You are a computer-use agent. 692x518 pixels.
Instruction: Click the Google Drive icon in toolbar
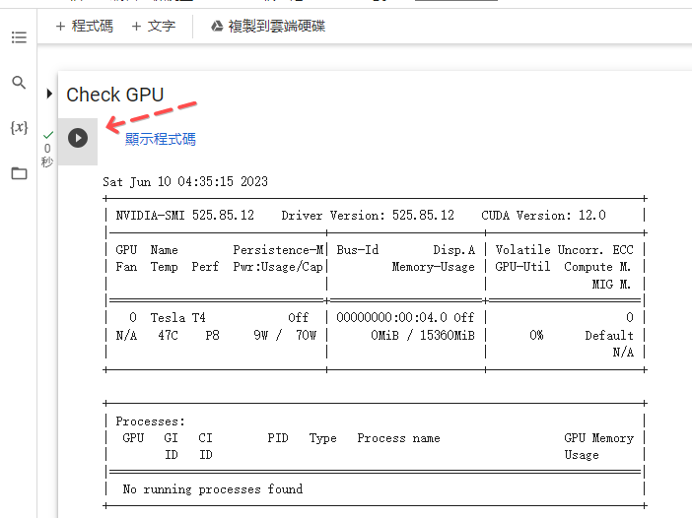[x=217, y=27]
